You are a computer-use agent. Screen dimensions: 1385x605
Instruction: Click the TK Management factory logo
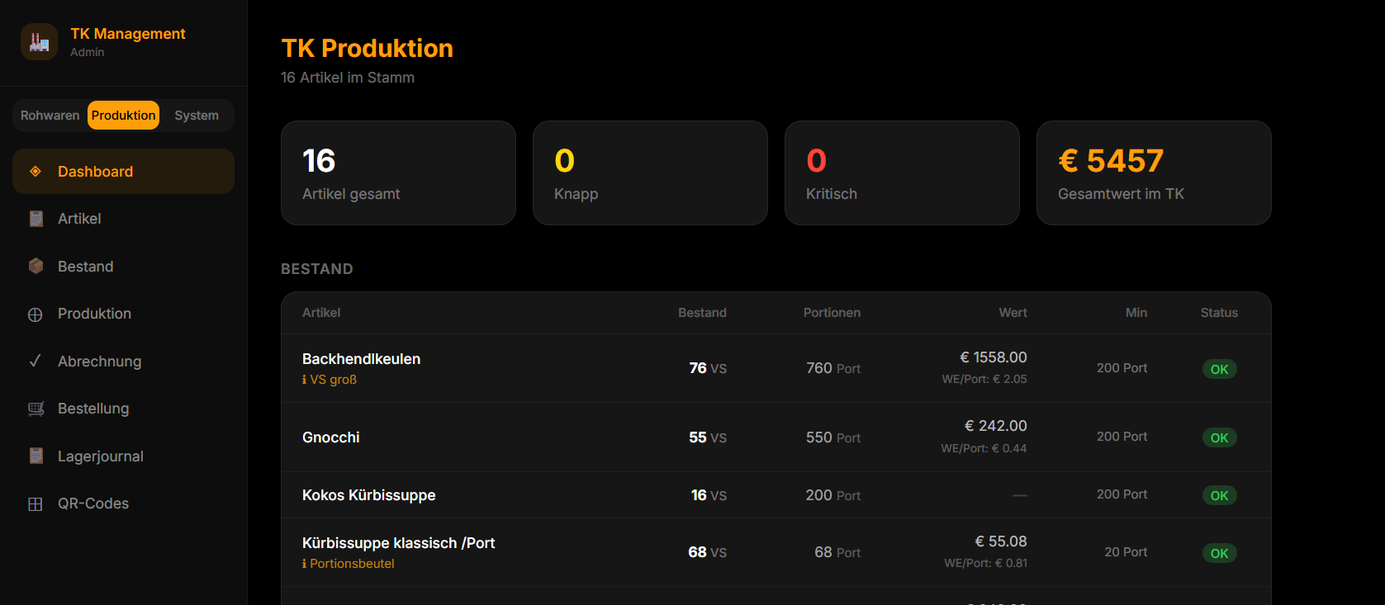click(38, 40)
